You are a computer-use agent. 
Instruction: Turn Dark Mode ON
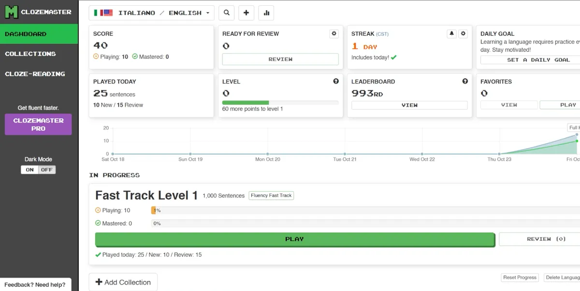coord(29,170)
